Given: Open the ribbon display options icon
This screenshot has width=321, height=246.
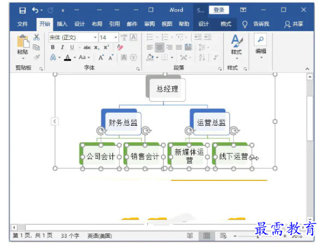Looking at the screenshot, I should click(x=243, y=10).
